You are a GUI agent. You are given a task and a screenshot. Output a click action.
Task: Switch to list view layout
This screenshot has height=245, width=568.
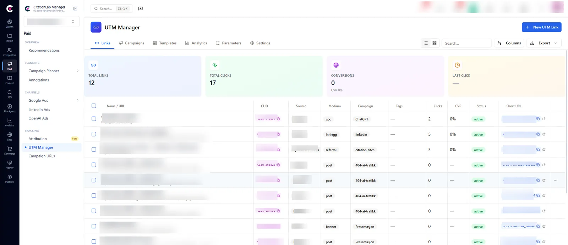coord(426,43)
